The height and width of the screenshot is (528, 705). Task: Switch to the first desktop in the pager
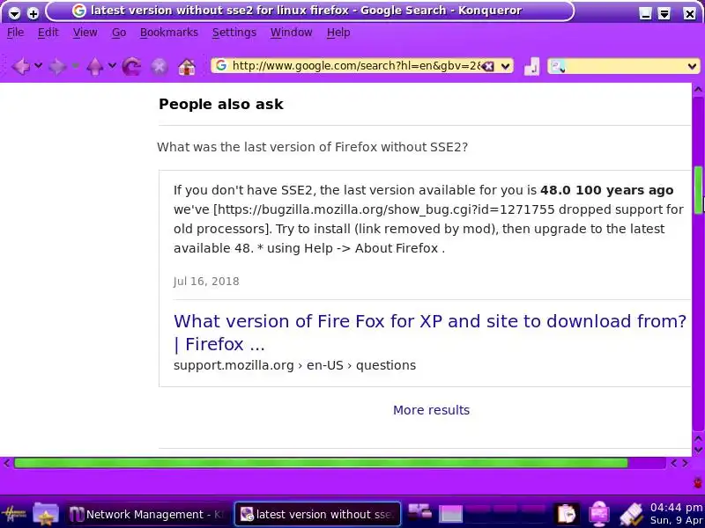450,513
